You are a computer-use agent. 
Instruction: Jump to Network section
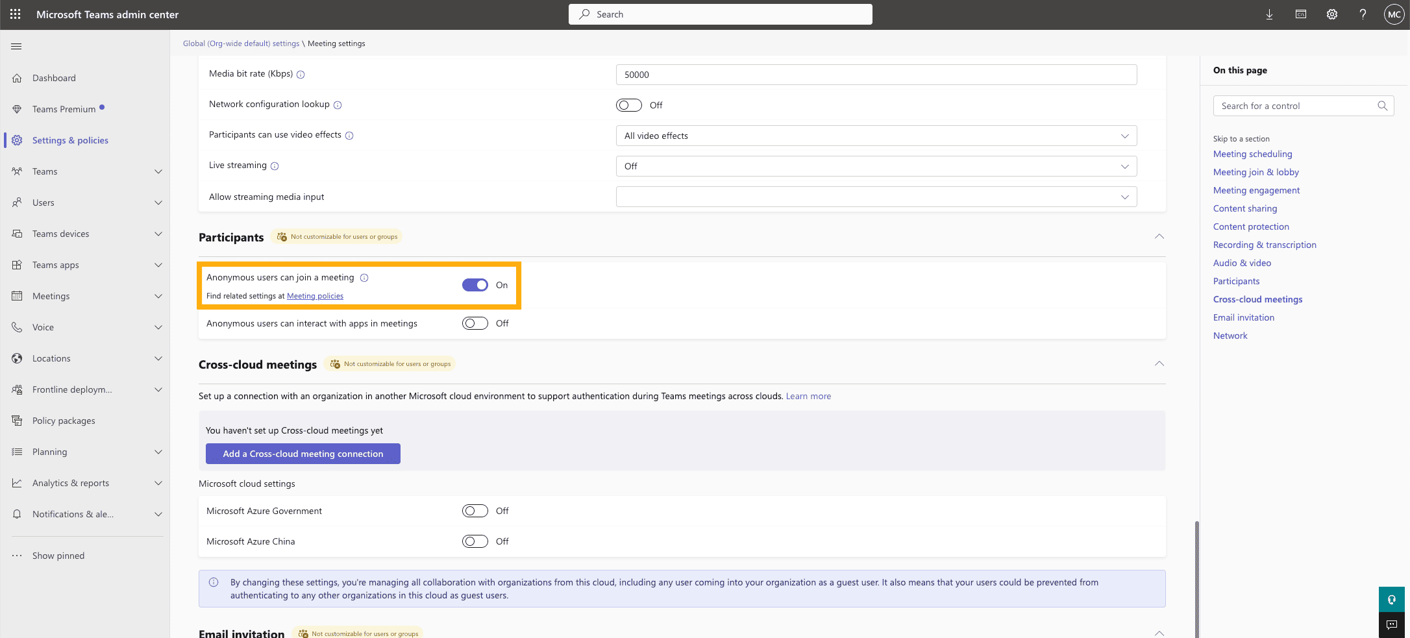tap(1230, 336)
